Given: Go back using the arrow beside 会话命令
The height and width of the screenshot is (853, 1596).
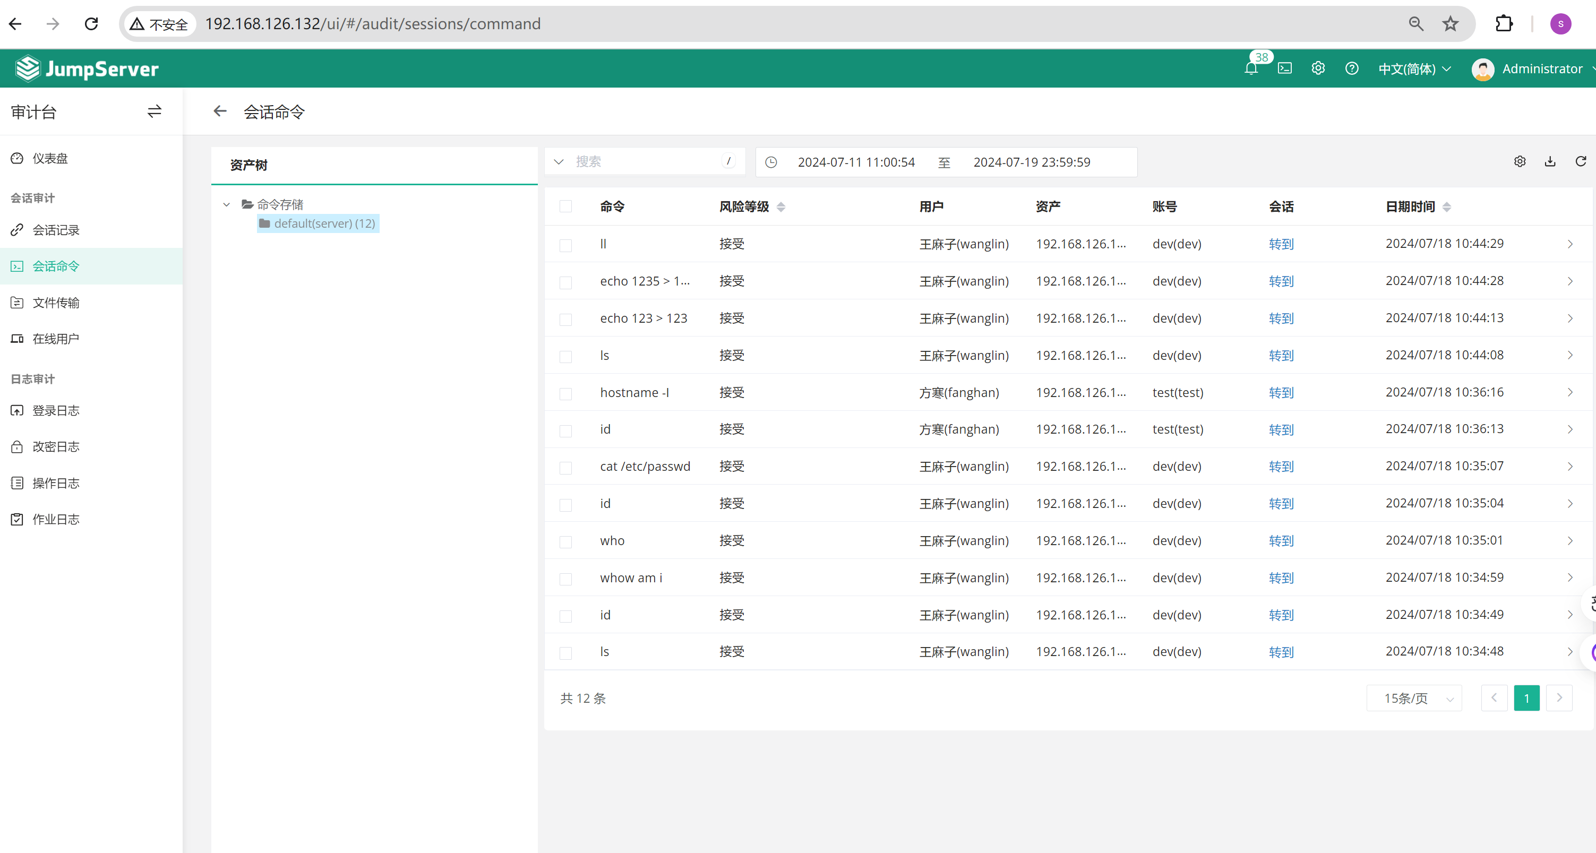Looking at the screenshot, I should [x=220, y=111].
